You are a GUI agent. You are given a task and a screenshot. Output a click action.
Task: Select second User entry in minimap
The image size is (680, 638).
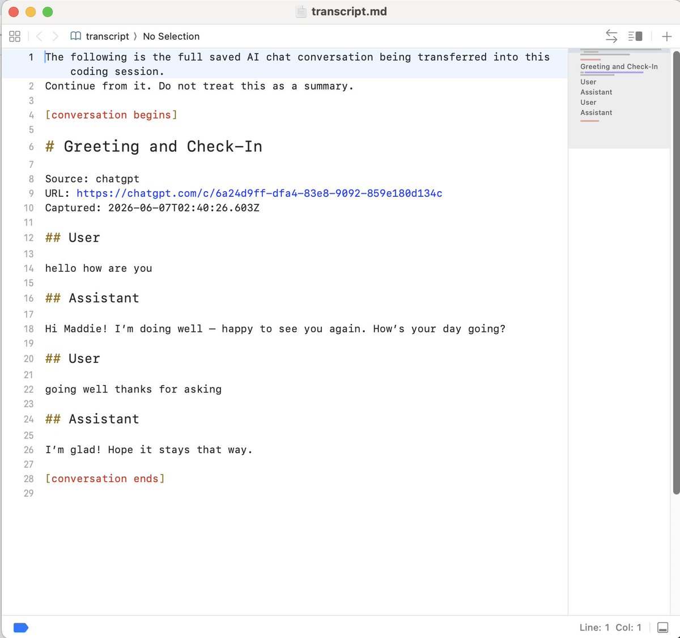tap(588, 102)
